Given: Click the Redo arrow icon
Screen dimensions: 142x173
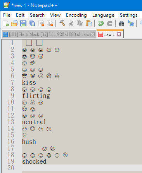Looking at the screenshot, I should click(110, 24).
